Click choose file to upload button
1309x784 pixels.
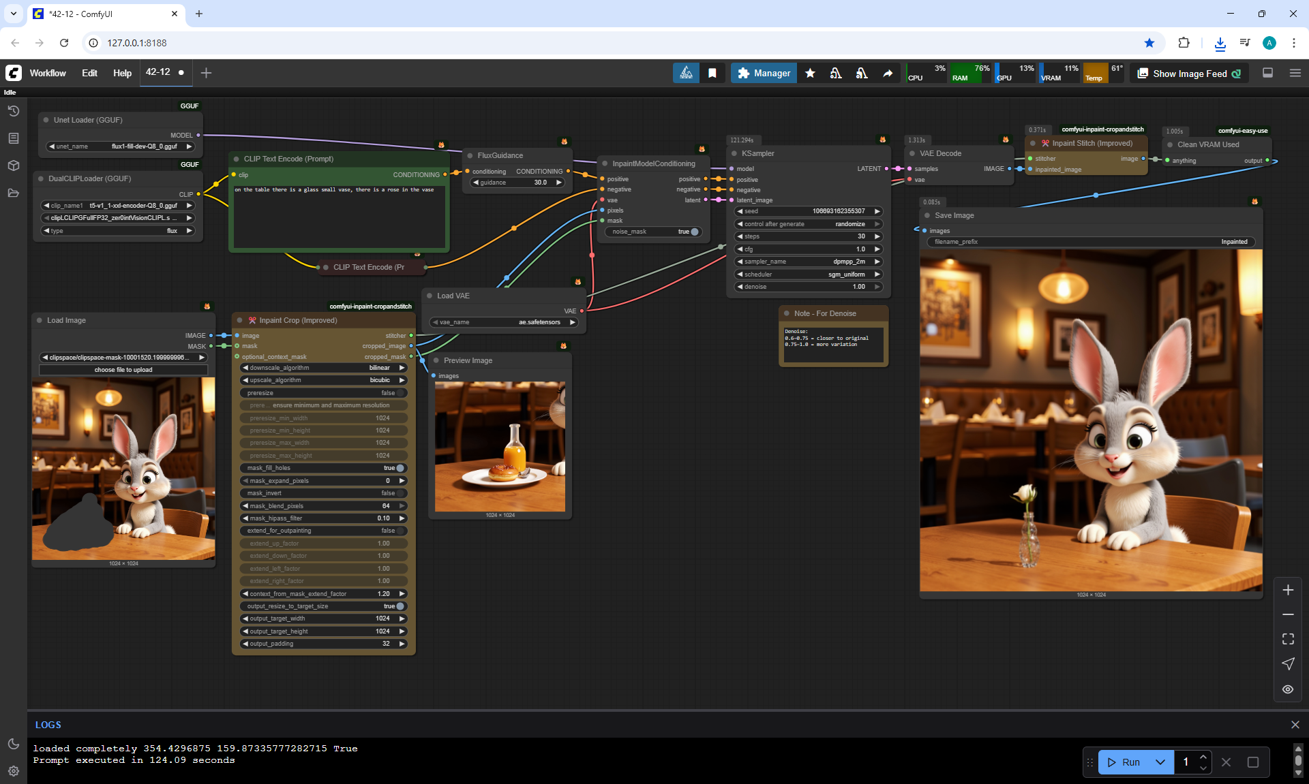coord(123,370)
